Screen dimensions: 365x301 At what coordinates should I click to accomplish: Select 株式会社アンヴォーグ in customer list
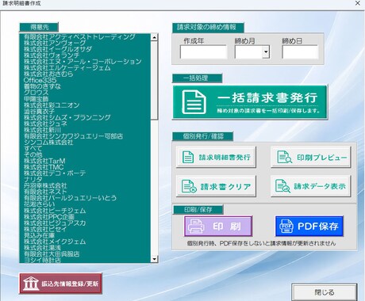tap(85, 43)
